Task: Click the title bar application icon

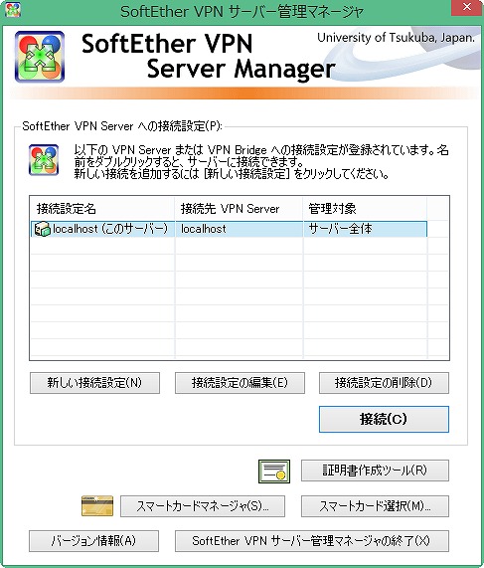Action: (x=12, y=10)
